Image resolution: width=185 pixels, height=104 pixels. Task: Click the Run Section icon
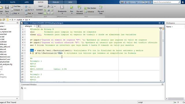pyautogui.click(x=86, y=8)
